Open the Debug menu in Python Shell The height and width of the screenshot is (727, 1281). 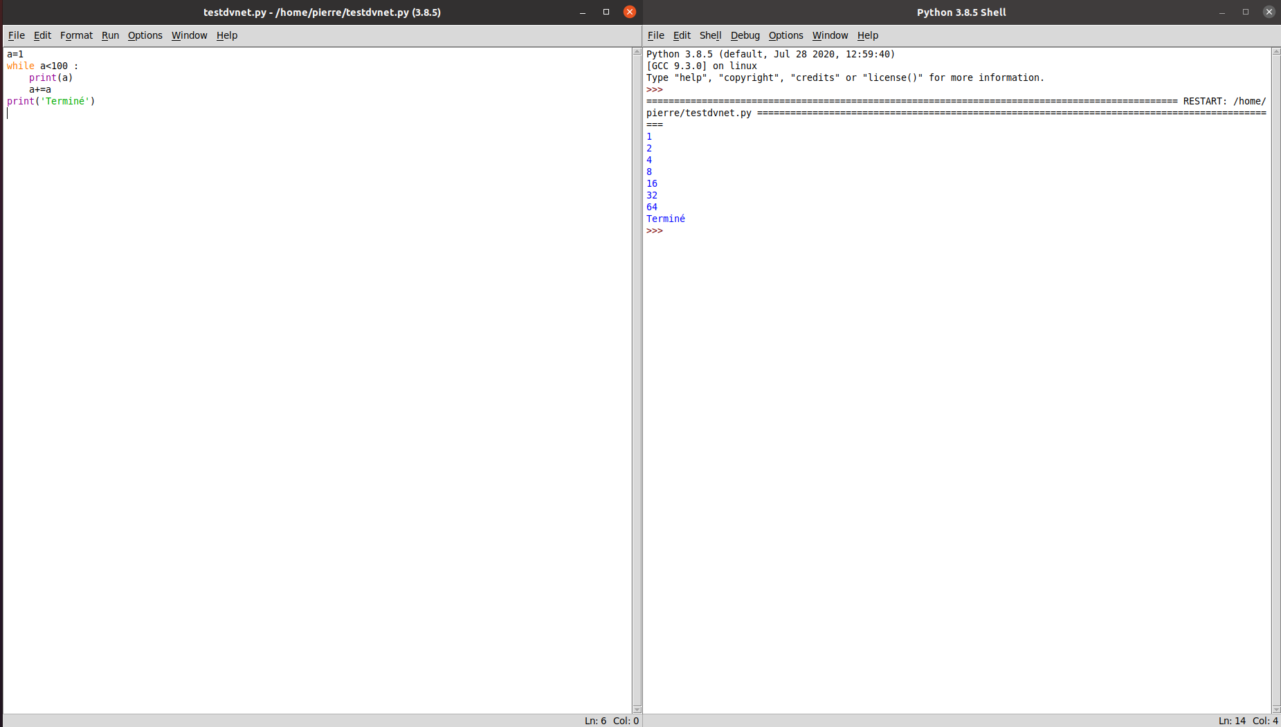(745, 35)
